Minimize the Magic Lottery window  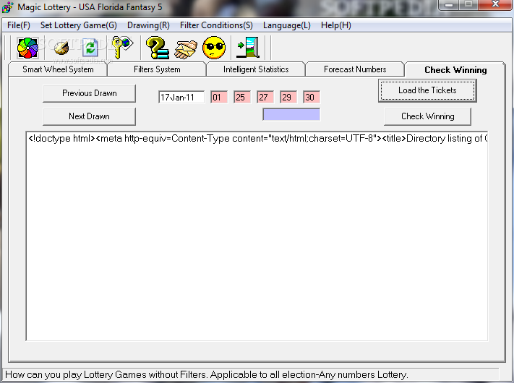coord(449,4)
